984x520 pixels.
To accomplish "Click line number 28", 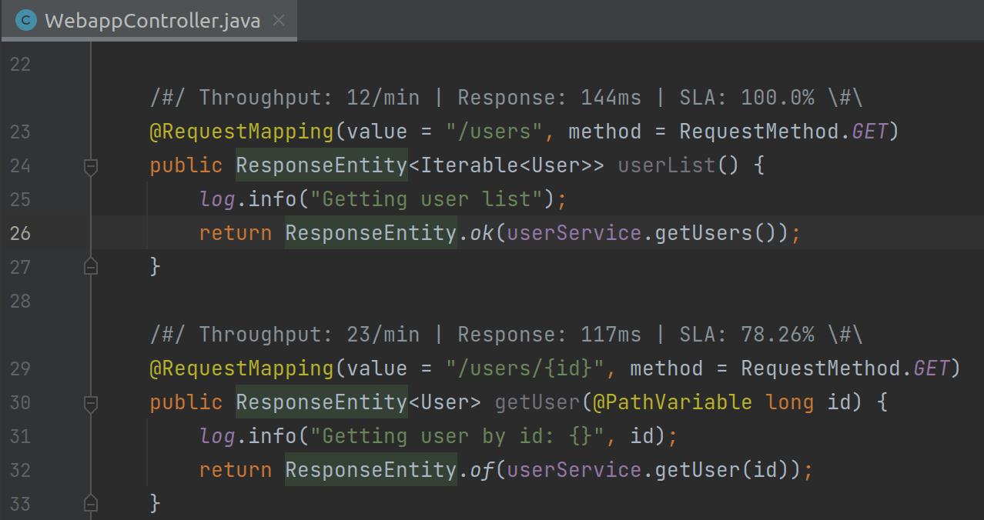I will click(x=20, y=300).
